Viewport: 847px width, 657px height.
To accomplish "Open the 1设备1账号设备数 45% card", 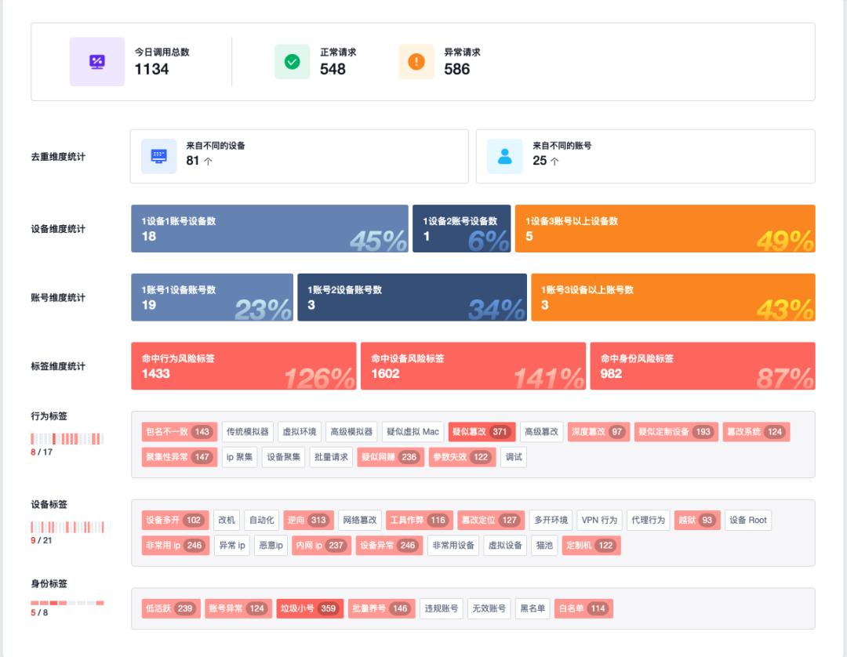I will coord(270,228).
